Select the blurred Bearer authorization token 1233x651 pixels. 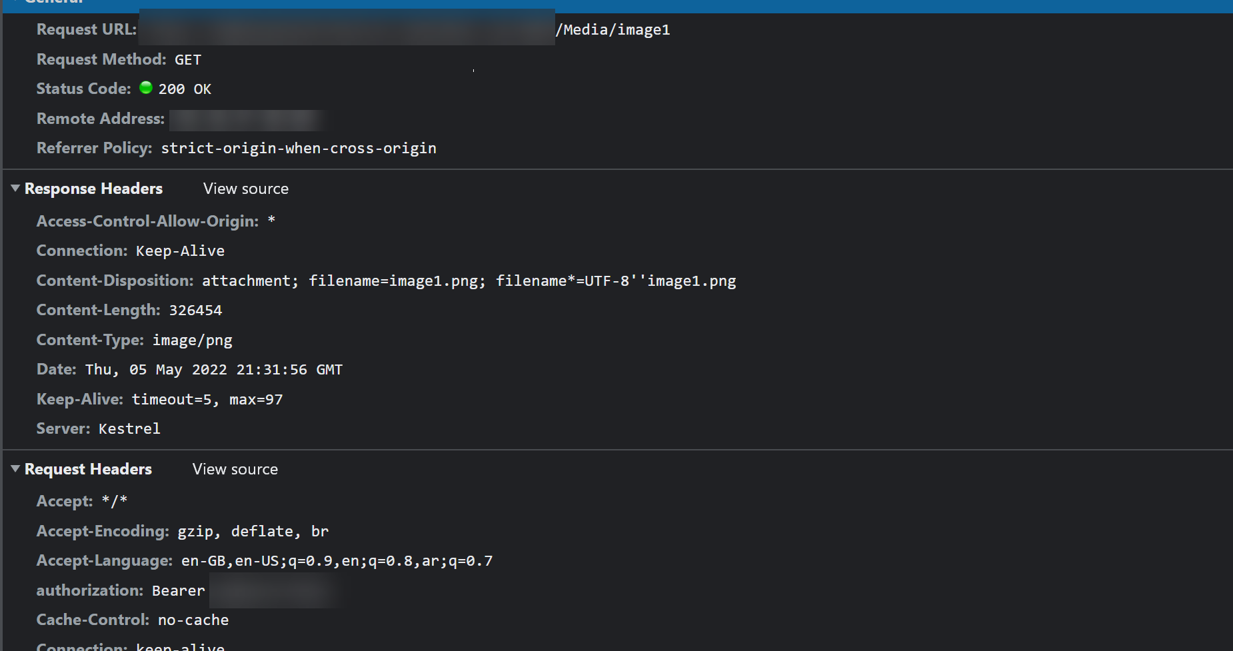point(273,590)
